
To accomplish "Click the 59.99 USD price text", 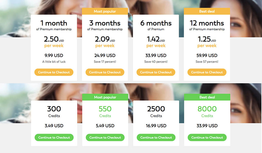I will coord(207,55).
